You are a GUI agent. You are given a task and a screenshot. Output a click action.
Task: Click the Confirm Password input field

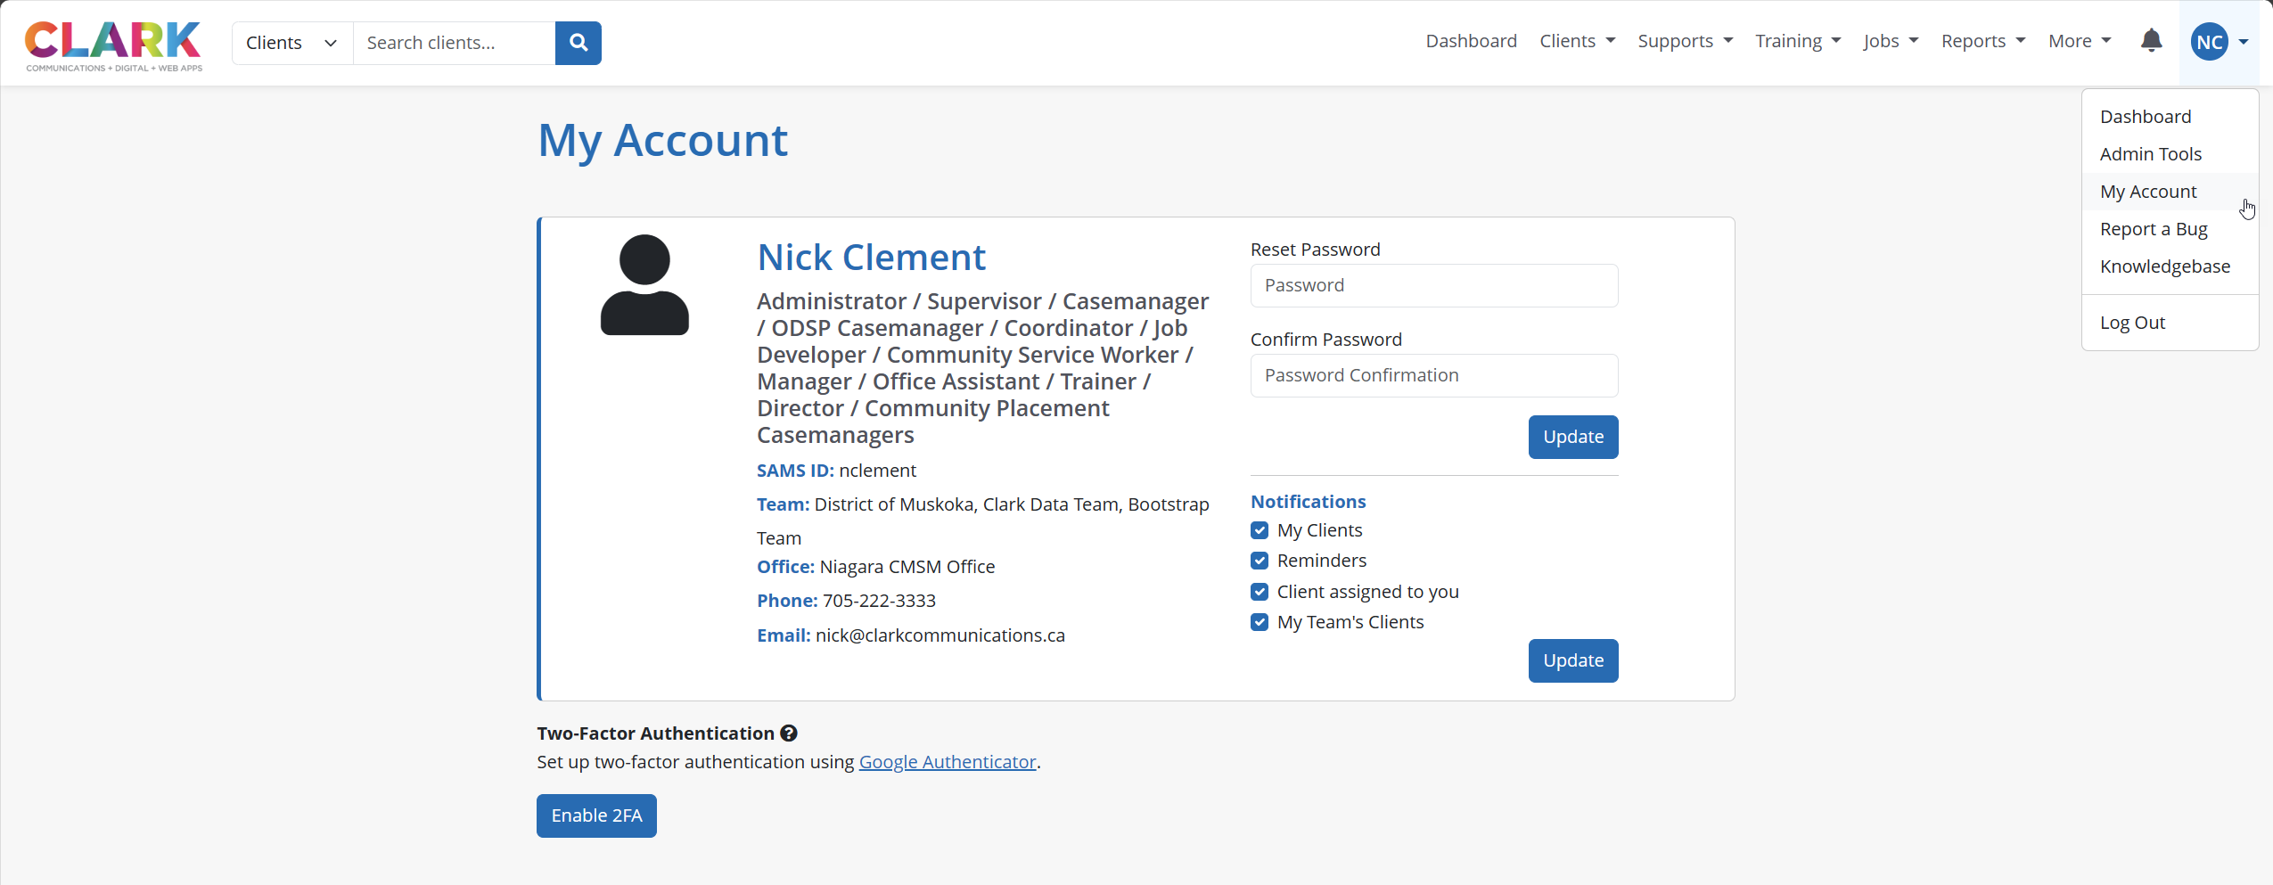tap(1433, 375)
